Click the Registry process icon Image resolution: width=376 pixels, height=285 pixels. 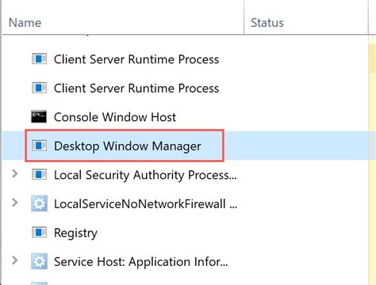click(39, 233)
